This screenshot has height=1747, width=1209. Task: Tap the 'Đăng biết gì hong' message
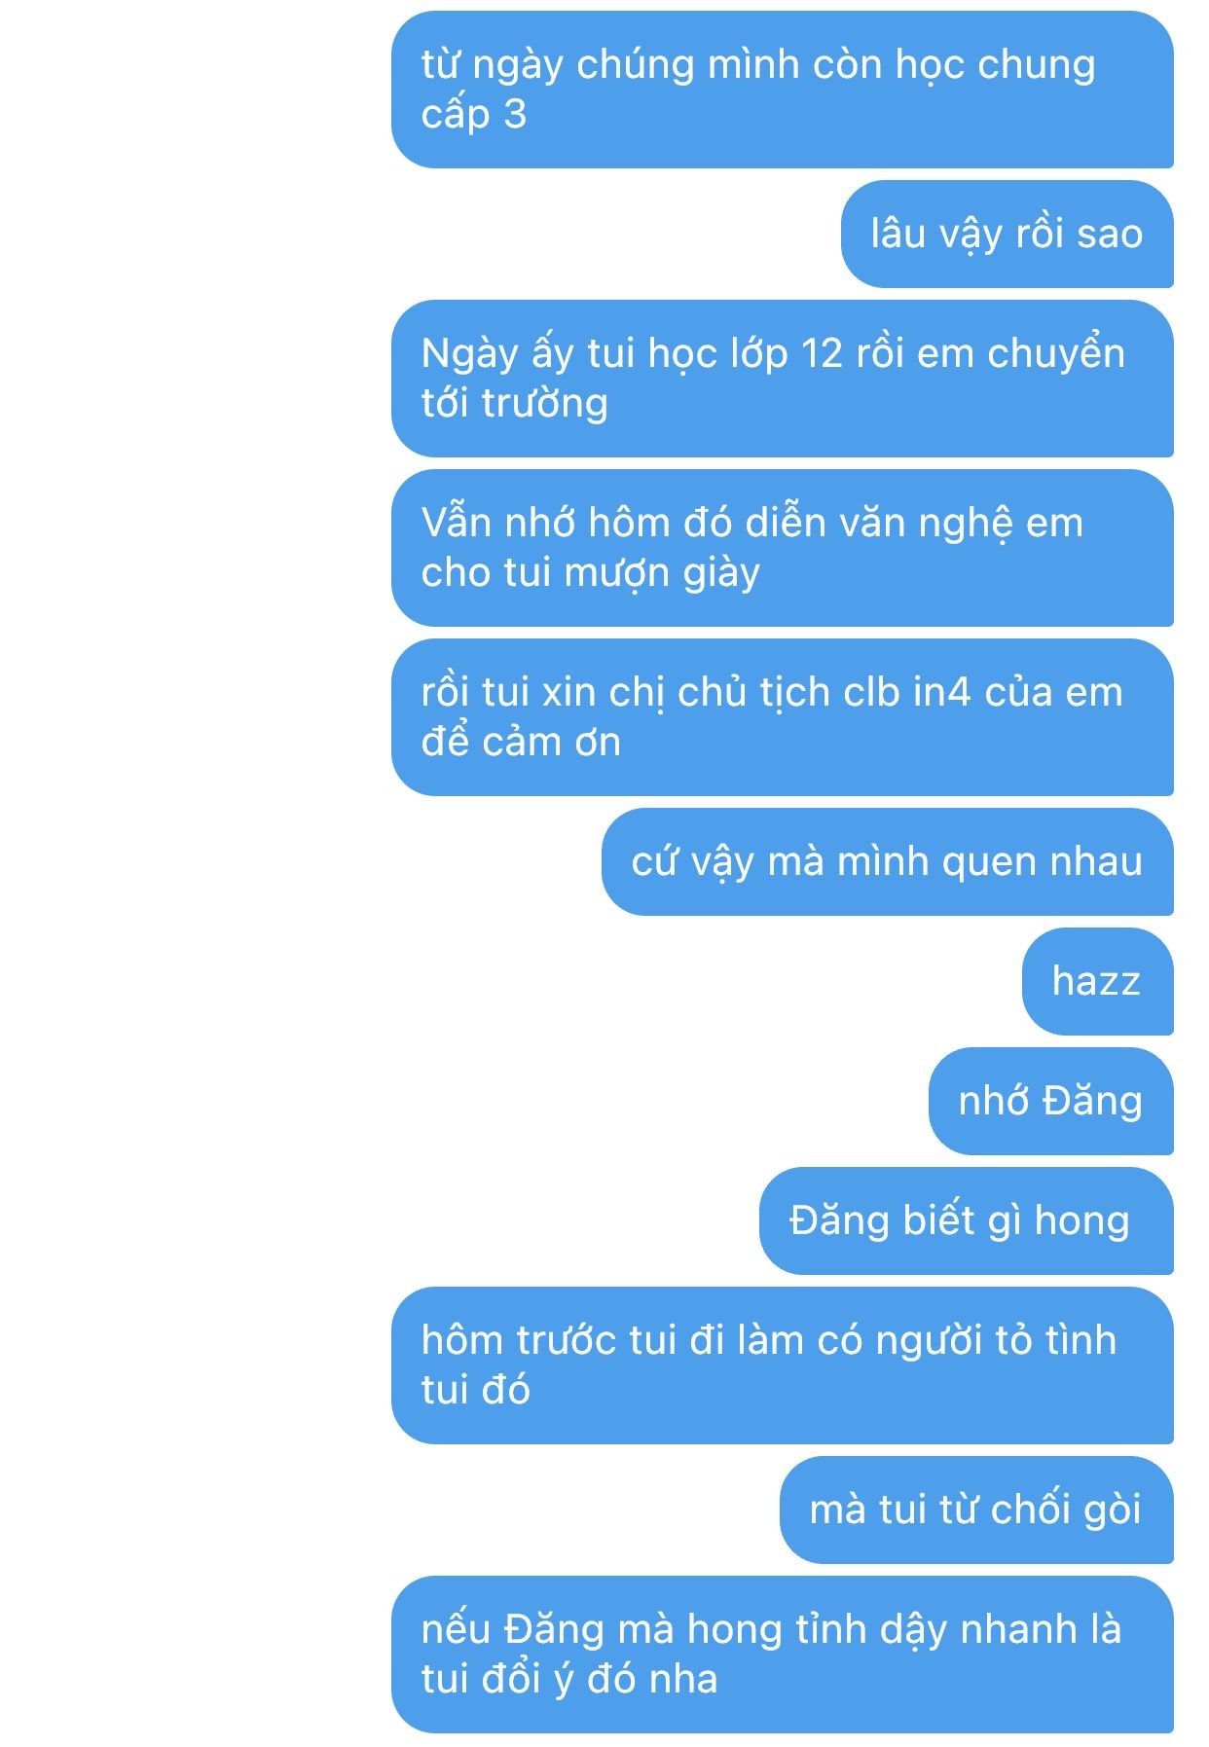pyautogui.click(x=966, y=1220)
